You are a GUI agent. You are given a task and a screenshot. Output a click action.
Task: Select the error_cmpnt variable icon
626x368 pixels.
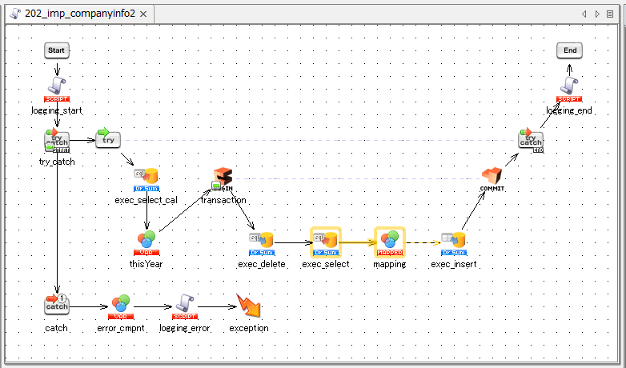coord(120,305)
